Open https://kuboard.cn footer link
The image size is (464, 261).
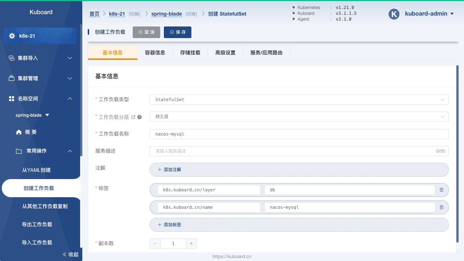[x=232, y=256]
